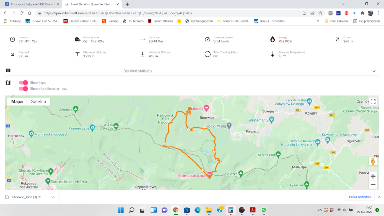Image resolution: width=384 pixels, height=216 pixels.
Task: Close the downloads bar
Action: [379, 197]
